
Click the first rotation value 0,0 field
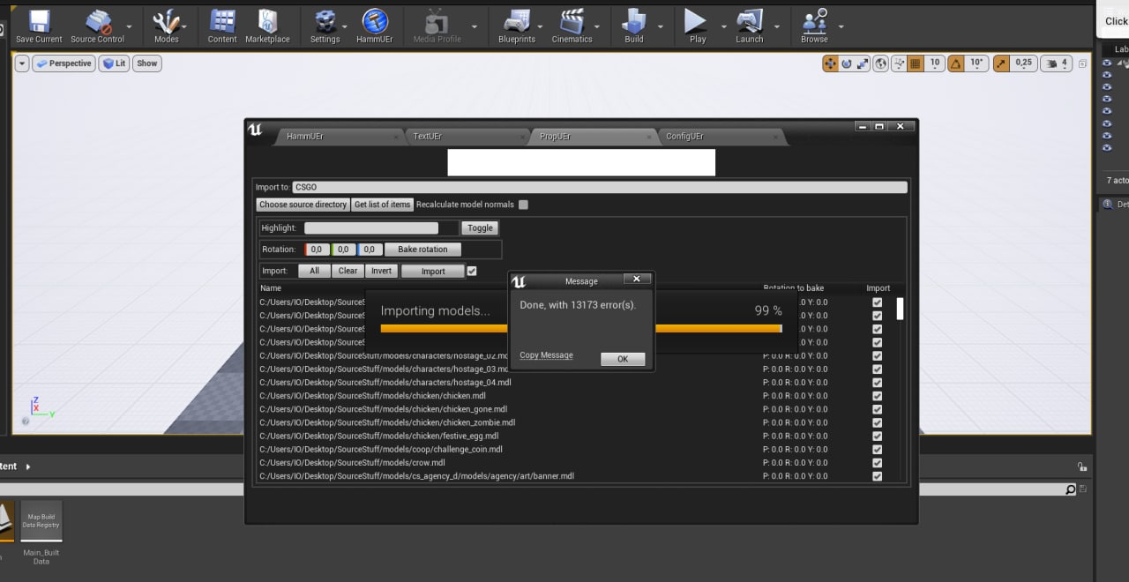point(317,250)
